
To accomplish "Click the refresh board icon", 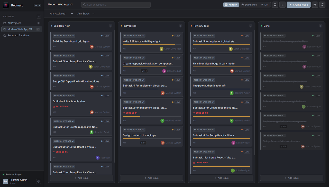I will [x=322, y=5].
